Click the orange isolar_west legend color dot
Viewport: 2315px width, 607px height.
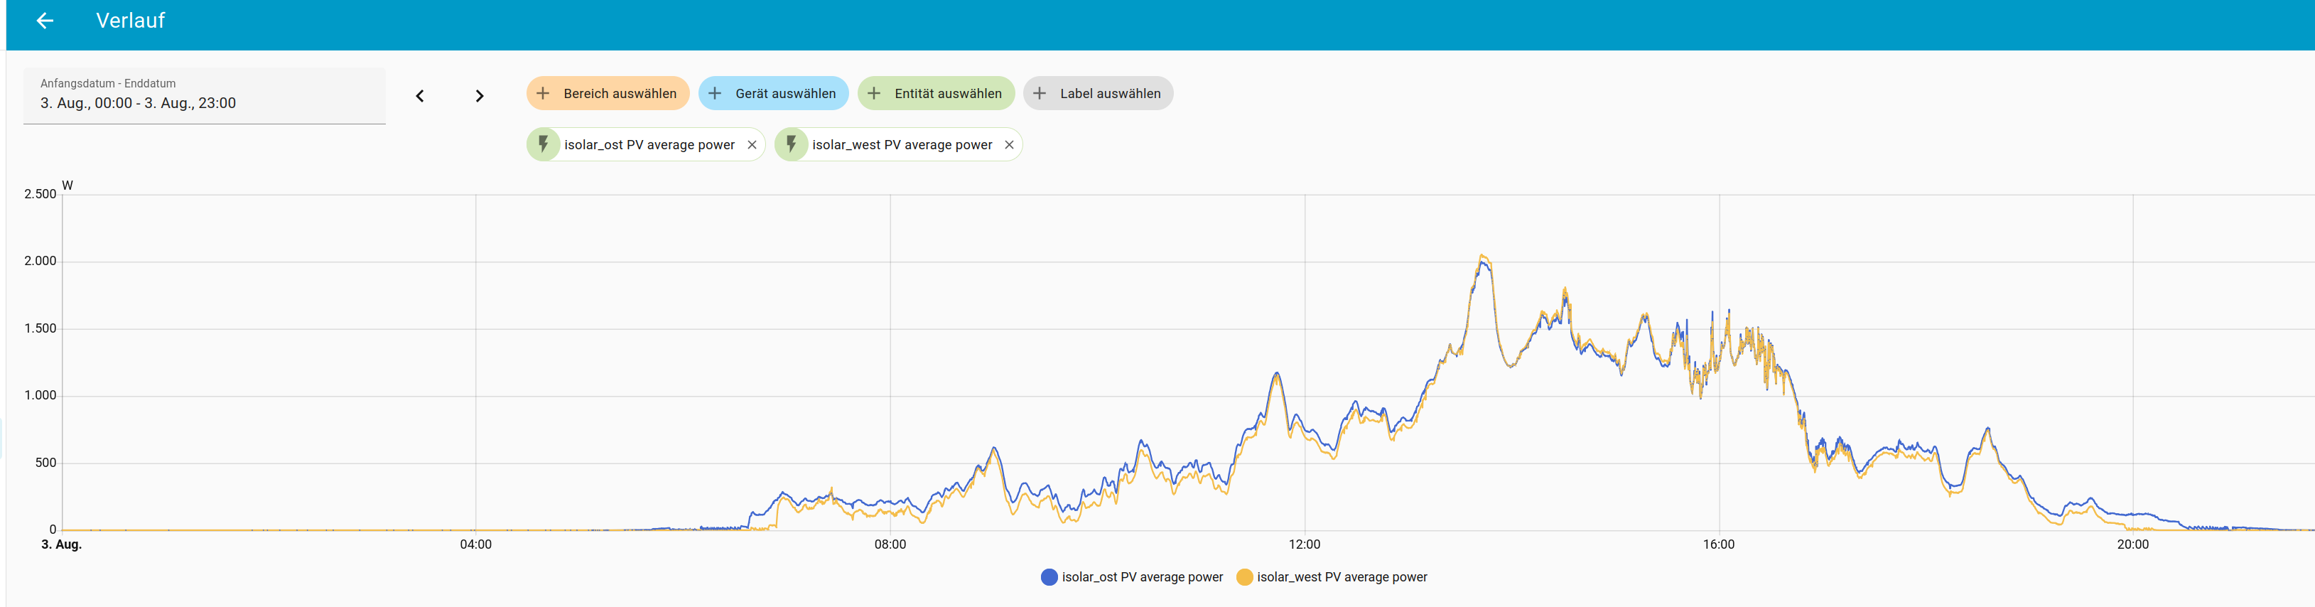1245,577
